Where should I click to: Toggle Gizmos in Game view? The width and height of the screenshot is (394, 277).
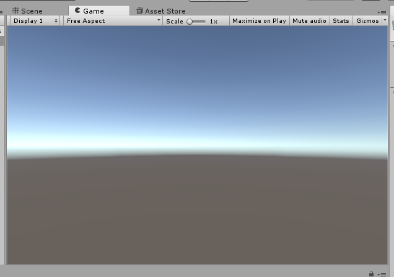367,21
